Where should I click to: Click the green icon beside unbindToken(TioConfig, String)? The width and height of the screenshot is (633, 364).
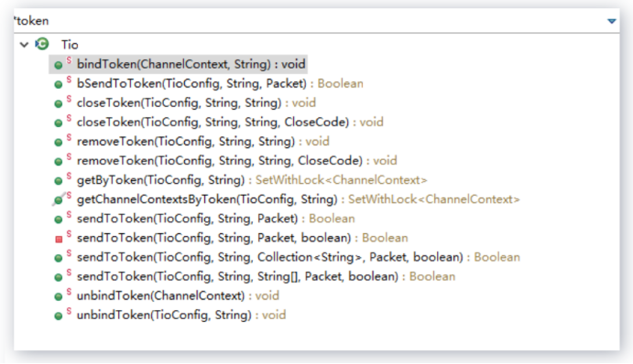click(59, 316)
